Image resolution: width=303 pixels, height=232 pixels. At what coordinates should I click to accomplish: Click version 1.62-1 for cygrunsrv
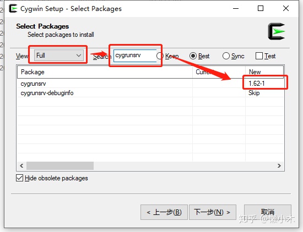pos(257,84)
